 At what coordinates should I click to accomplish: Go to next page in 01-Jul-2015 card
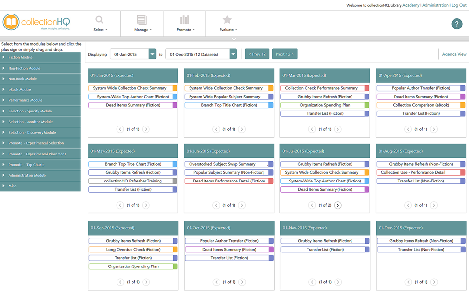(338, 205)
